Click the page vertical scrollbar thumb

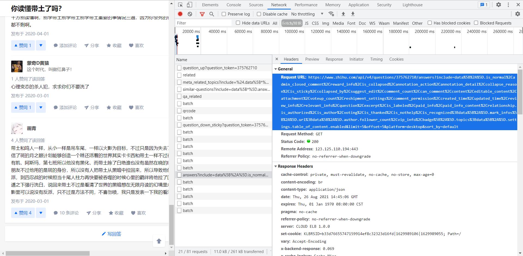[171, 225]
